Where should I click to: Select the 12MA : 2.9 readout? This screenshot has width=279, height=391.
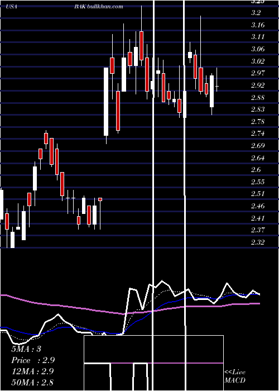pyautogui.click(x=32, y=371)
